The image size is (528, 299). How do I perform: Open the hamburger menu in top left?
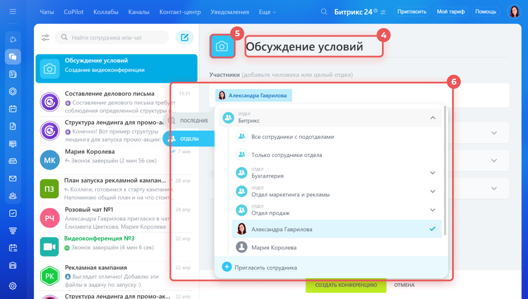[x=13, y=12]
